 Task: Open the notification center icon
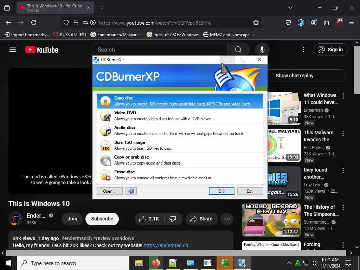tap(348, 263)
